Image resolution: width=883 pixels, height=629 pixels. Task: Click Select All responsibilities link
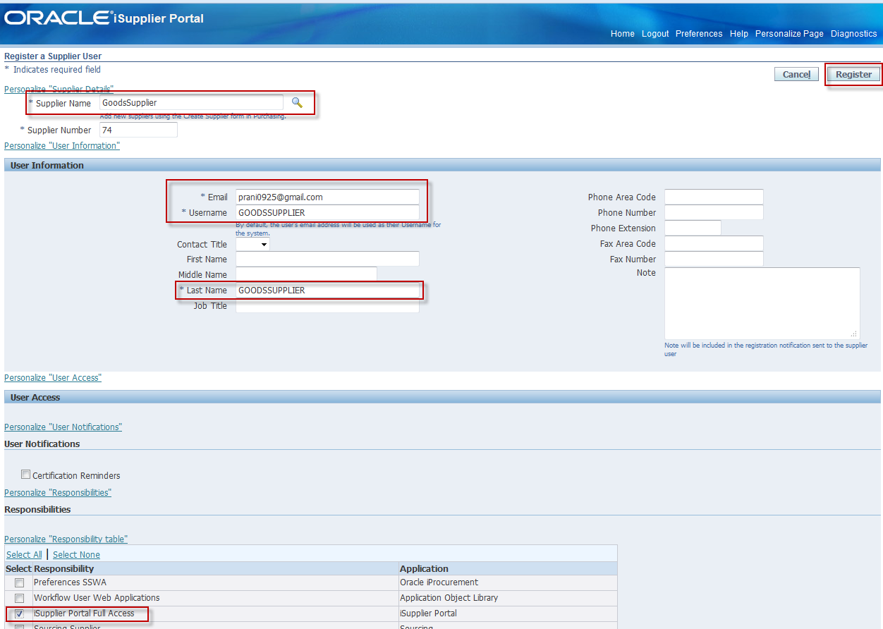pyautogui.click(x=24, y=554)
